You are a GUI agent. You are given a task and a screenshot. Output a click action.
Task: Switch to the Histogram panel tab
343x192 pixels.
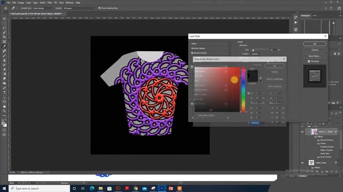tap(305, 15)
